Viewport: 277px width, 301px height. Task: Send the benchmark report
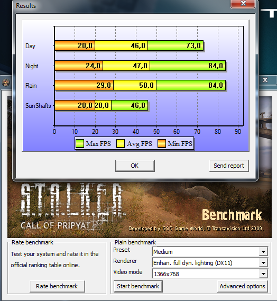(229, 166)
